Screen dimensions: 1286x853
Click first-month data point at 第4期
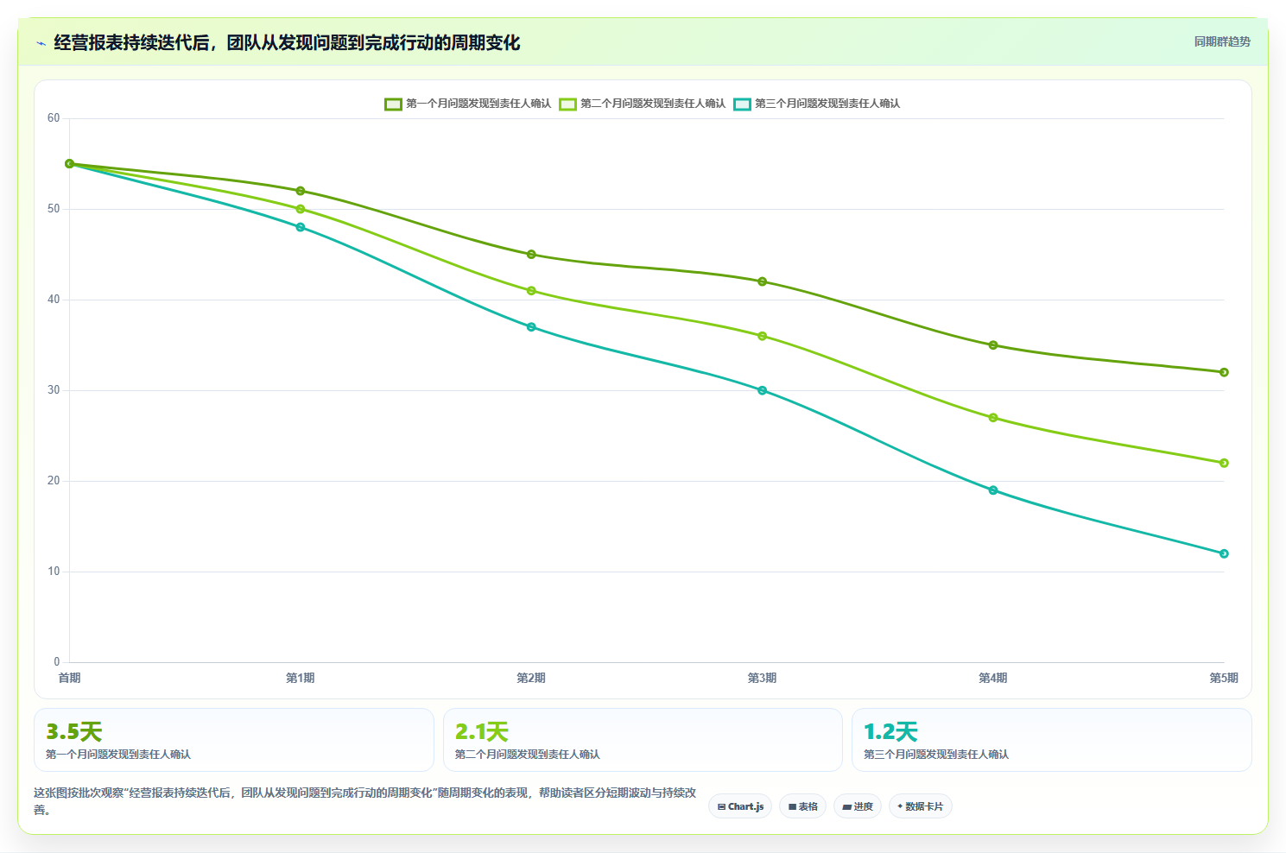993,345
